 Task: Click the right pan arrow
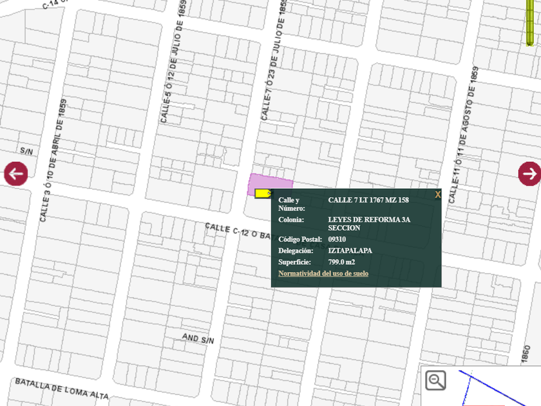click(529, 173)
